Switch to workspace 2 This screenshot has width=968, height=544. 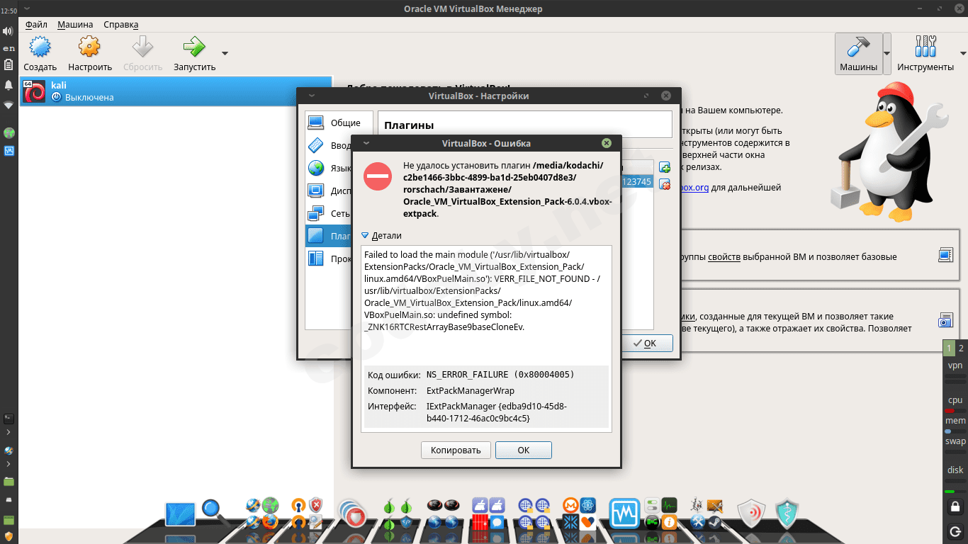[x=961, y=348]
